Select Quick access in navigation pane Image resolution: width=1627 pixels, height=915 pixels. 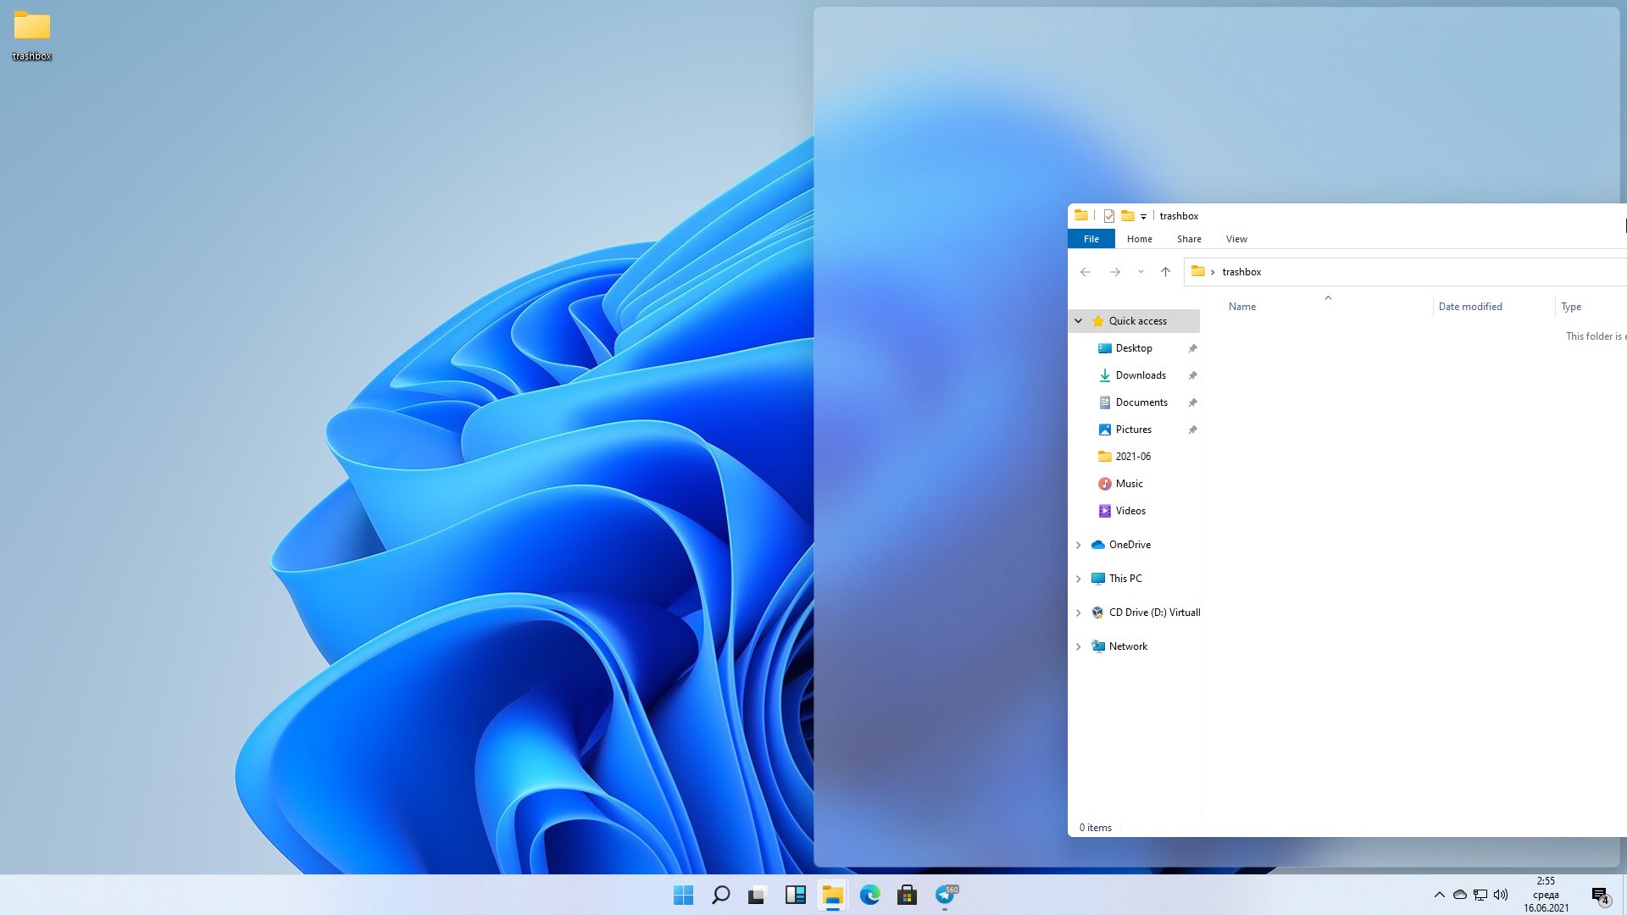(1137, 321)
